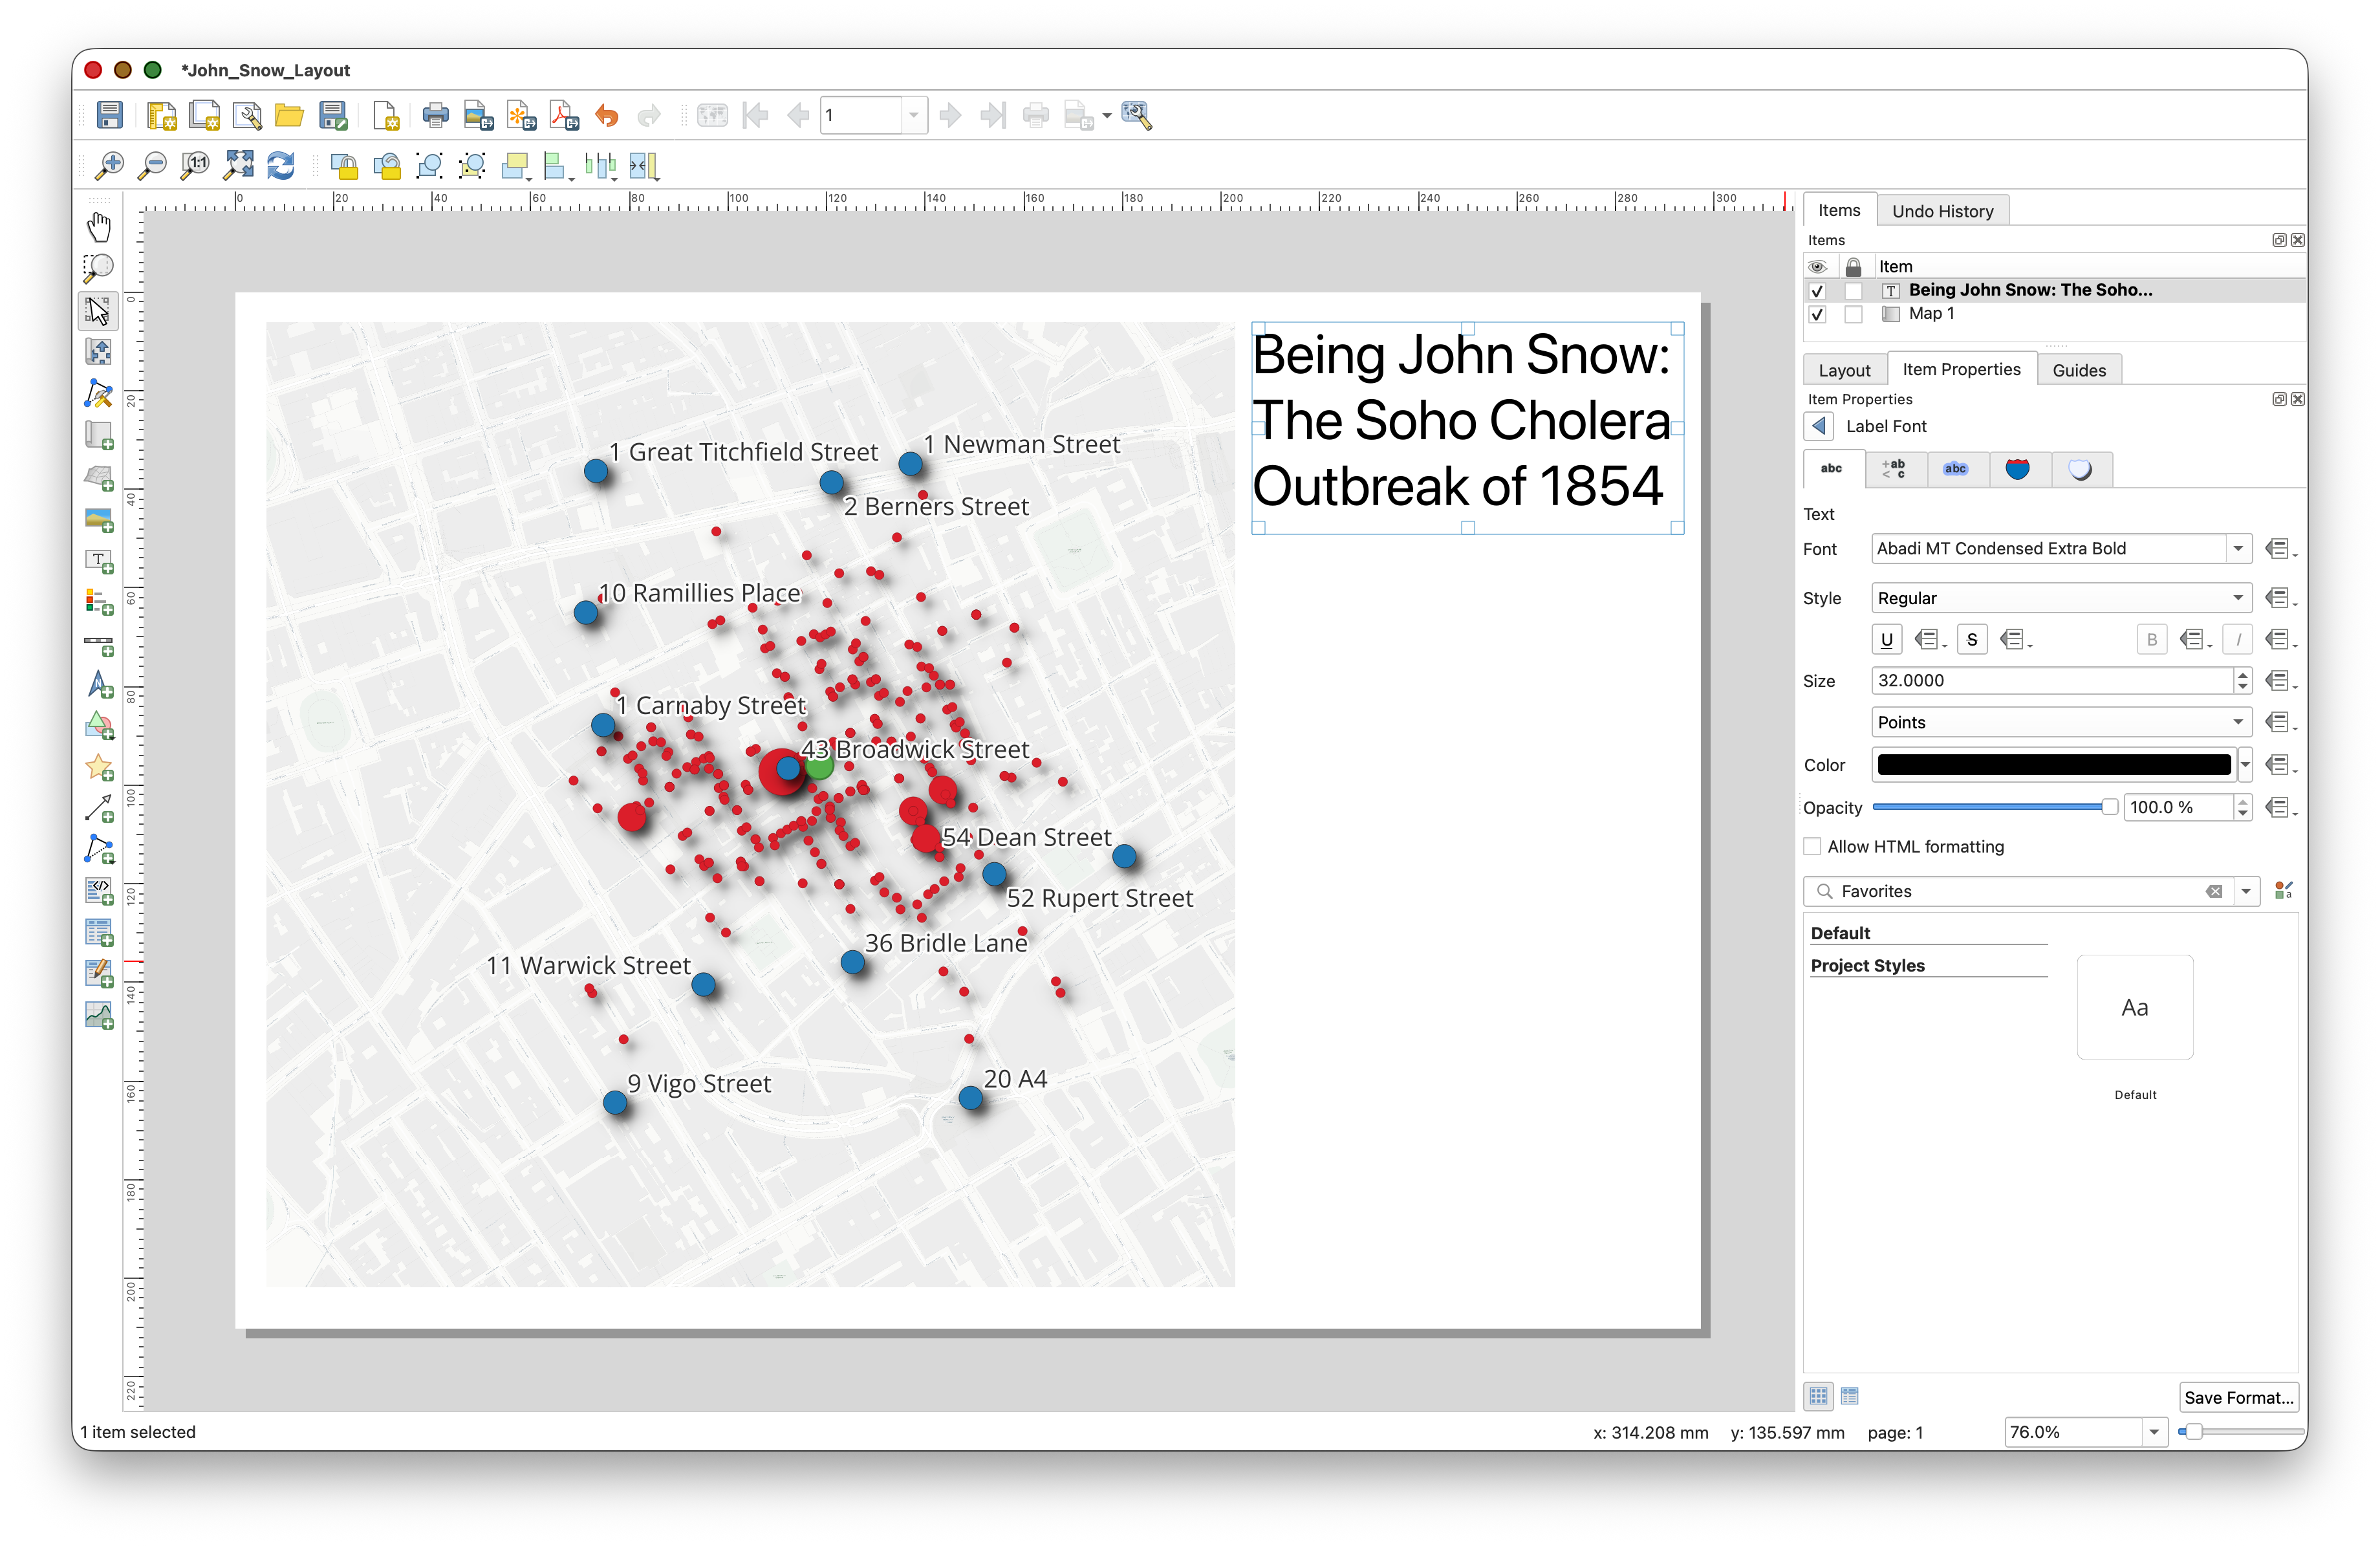
Task: Click the Add Label tool
Action: click(x=98, y=561)
